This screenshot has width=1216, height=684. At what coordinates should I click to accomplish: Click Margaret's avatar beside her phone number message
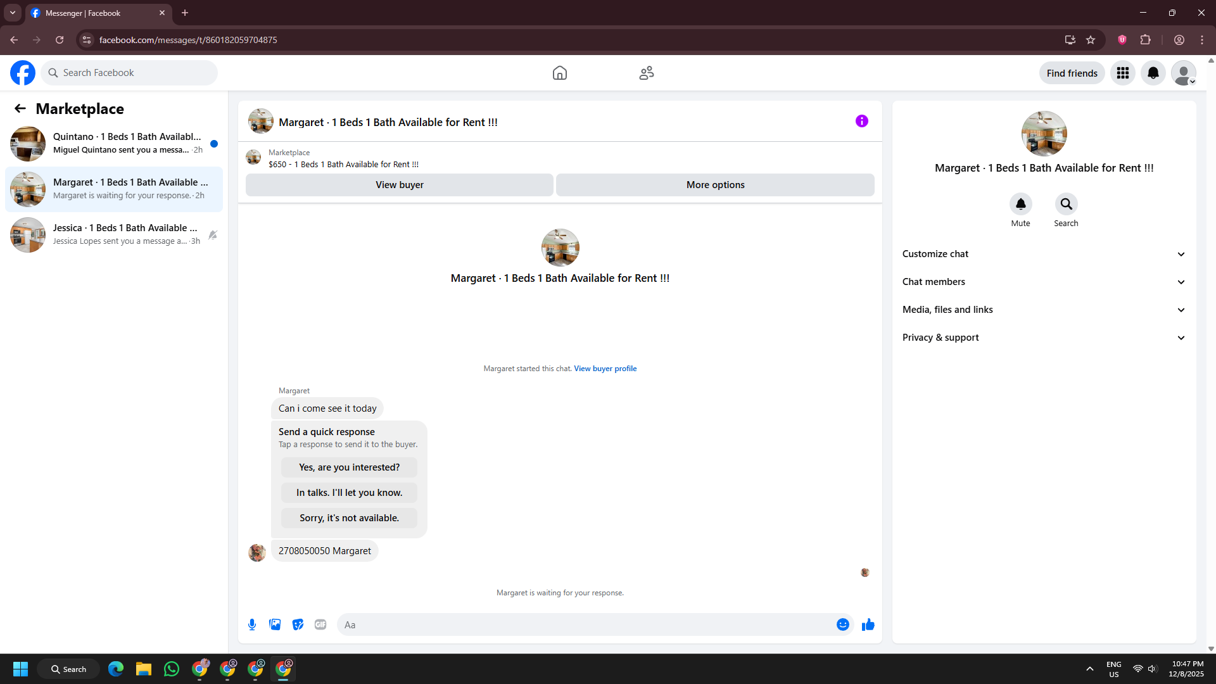257,553
